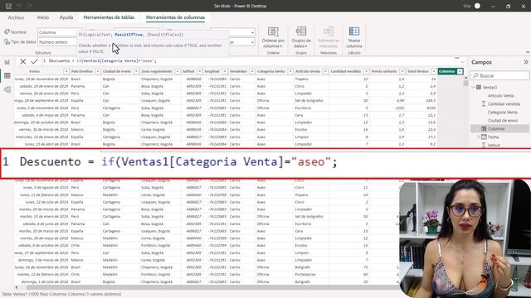Open Precio unitario filter dropdown

click(402, 71)
